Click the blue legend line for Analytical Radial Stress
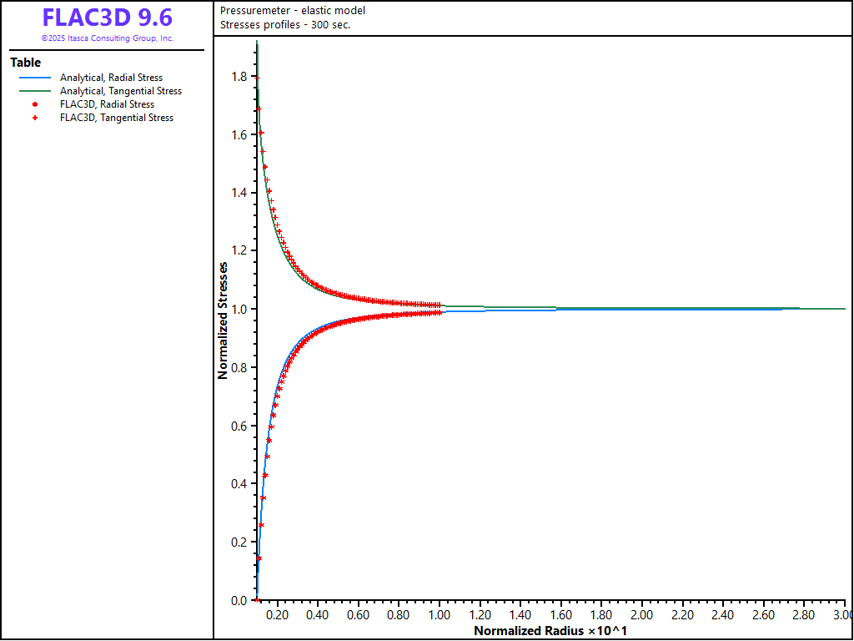Image resolution: width=854 pixels, height=641 pixels. click(x=35, y=78)
